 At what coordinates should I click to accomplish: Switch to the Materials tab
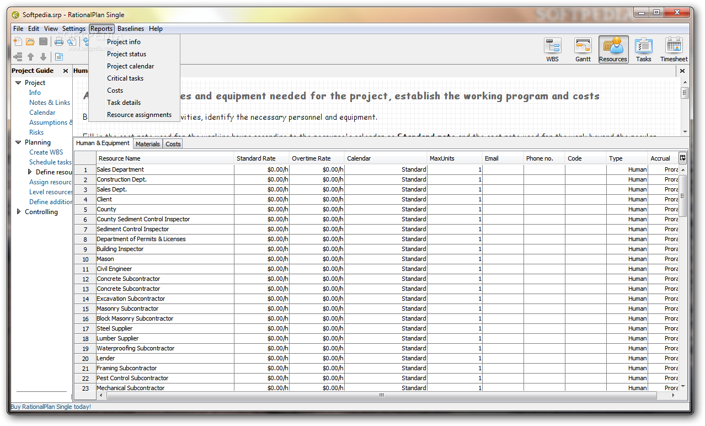click(x=148, y=144)
